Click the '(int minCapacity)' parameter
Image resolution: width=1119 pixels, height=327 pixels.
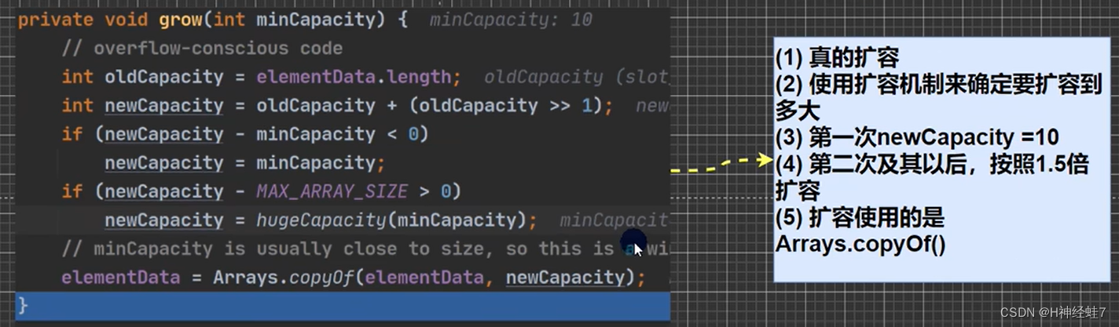click(299, 20)
